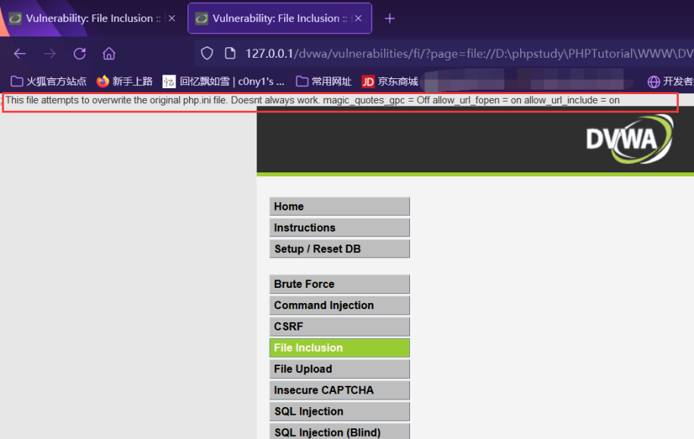This screenshot has width=694, height=439.
Task: Open the browser home page icon
Action: point(109,54)
